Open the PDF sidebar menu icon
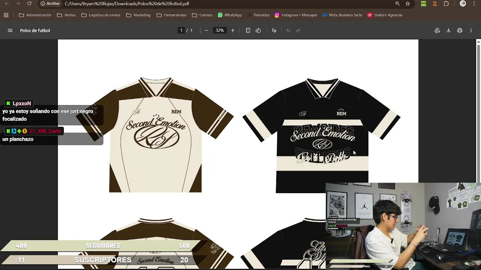The width and height of the screenshot is (481, 270). (10, 30)
